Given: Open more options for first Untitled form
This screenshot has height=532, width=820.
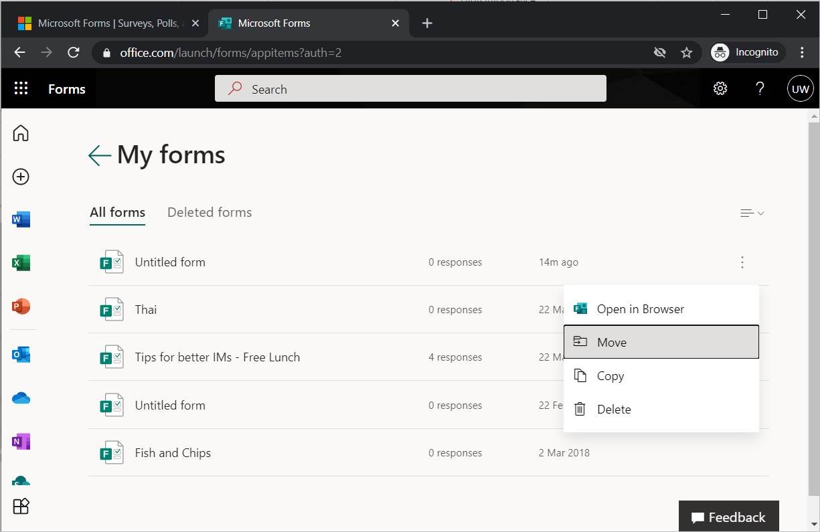Looking at the screenshot, I should 742,262.
